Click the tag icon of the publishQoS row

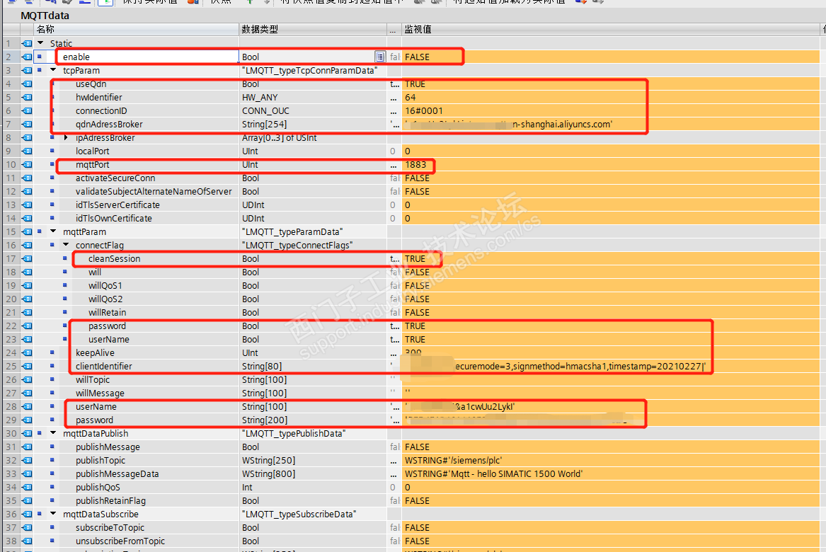pos(27,487)
